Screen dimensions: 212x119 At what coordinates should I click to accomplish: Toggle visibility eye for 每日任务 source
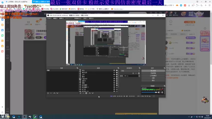(114, 72)
